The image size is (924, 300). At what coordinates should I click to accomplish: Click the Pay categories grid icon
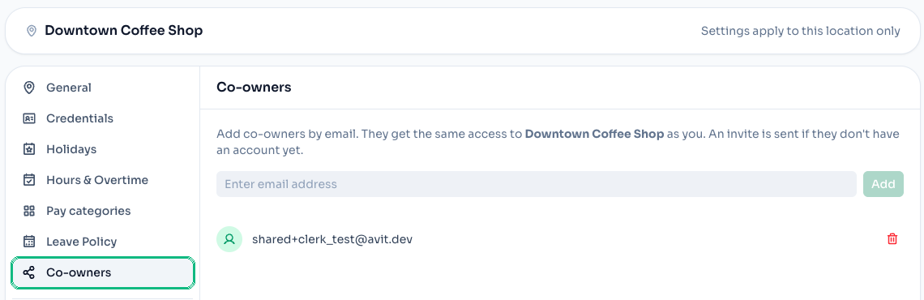tap(29, 211)
